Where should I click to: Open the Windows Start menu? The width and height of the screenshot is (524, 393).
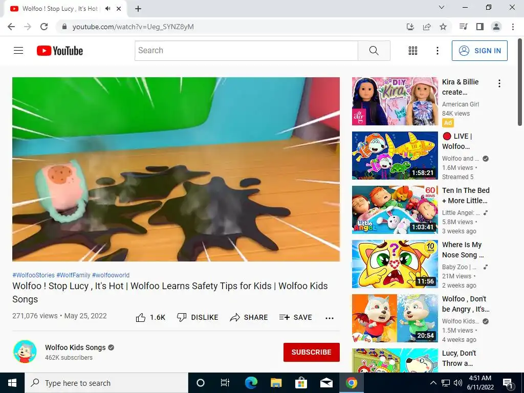12,383
